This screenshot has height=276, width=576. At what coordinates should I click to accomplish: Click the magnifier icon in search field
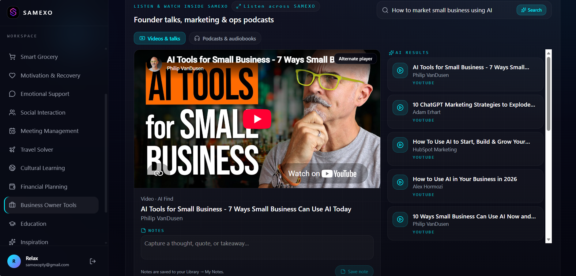click(x=385, y=10)
